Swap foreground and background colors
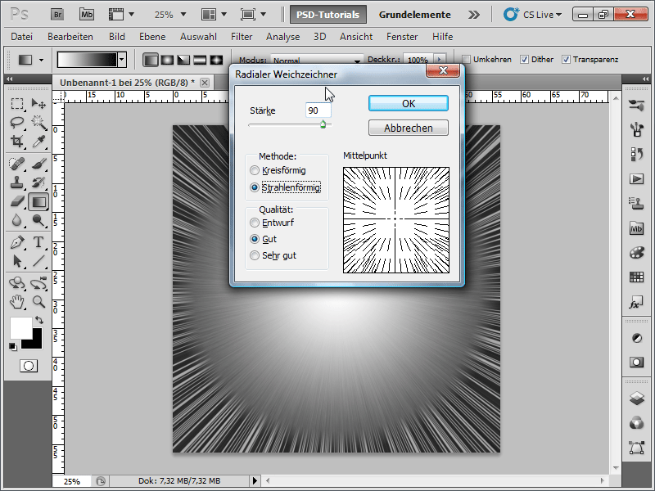Viewport: 655px width, 491px height. (39, 320)
